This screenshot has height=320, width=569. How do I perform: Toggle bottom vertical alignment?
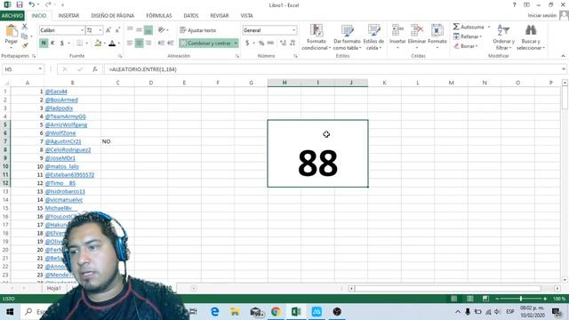point(148,29)
